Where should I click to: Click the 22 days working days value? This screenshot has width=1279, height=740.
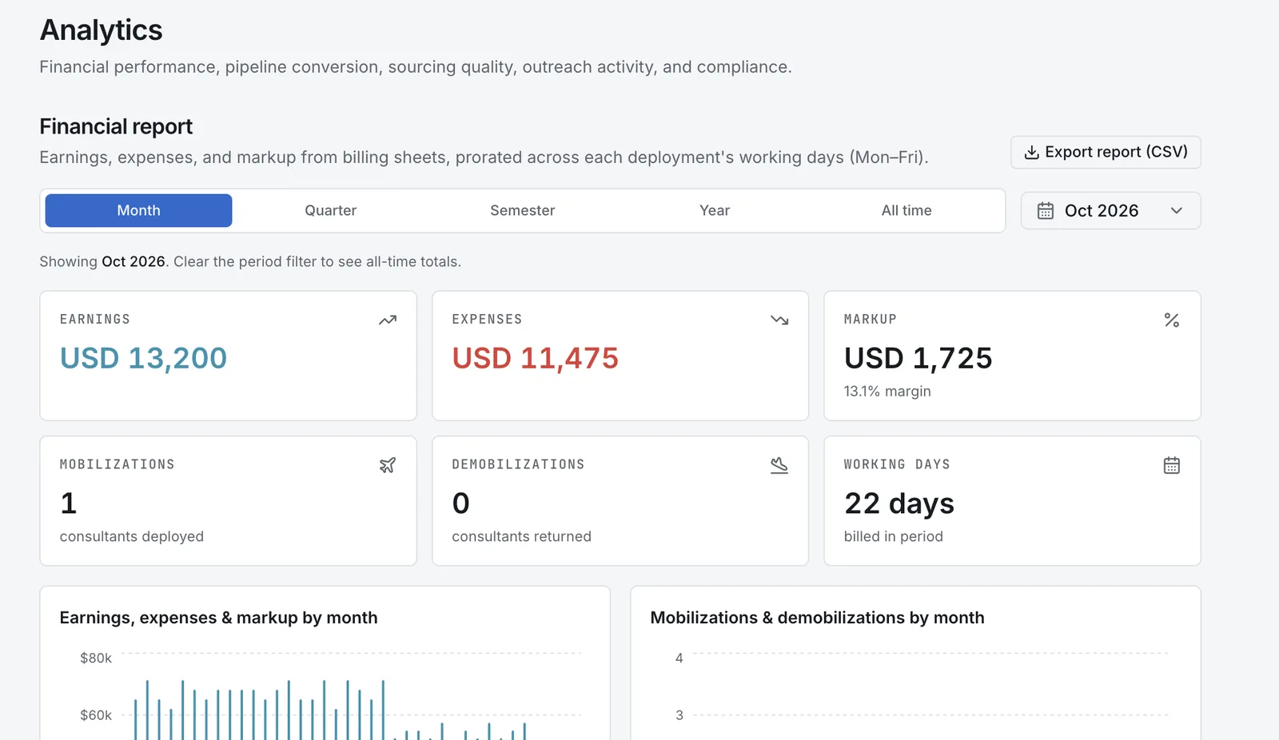899,503
